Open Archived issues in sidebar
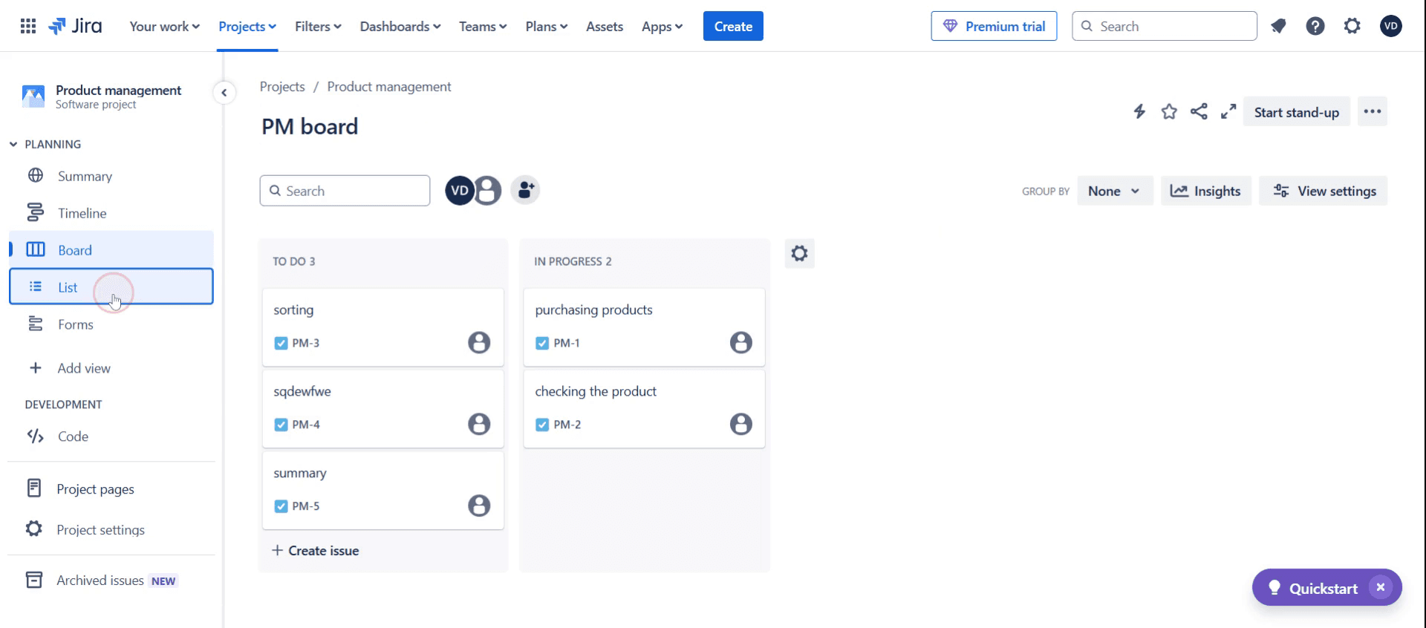The width and height of the screenshot is (1426, 628). tap(111, 580)
